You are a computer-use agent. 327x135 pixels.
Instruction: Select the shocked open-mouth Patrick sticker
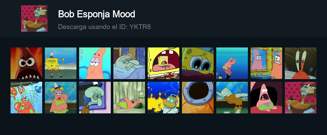(266, 98)
